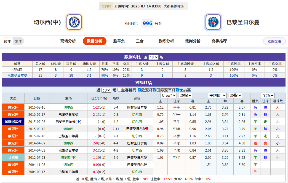Open the Crow* bookmaker dropdown
This screenshot has height=183, width=288.
(169, 95)
